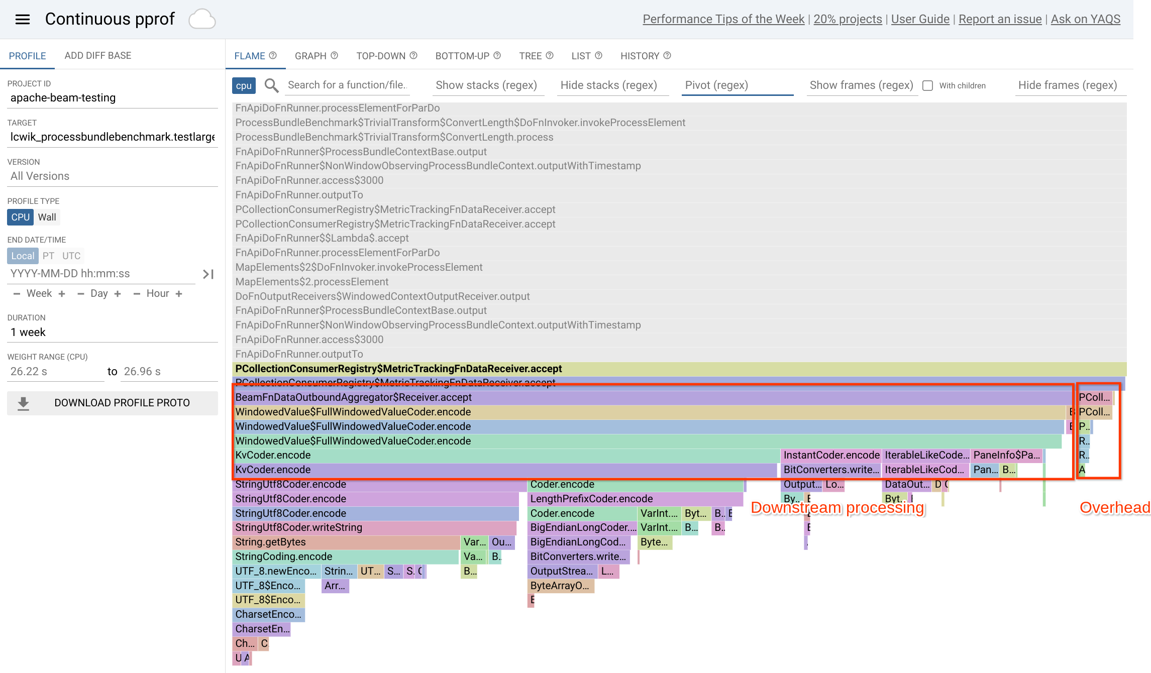Screen dimensions: 1151x673
Task: Click the help icon next to HISTORY tab
Action: [667, 56]
